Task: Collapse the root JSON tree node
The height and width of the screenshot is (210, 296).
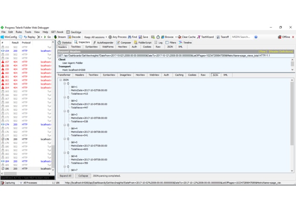Action: point(60,80)
